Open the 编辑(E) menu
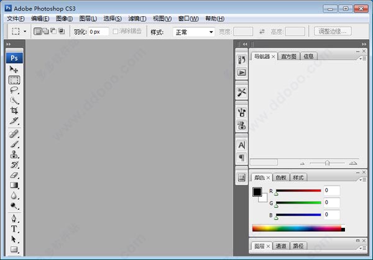Screen dimensions: 373x260 tap(40, 19)
